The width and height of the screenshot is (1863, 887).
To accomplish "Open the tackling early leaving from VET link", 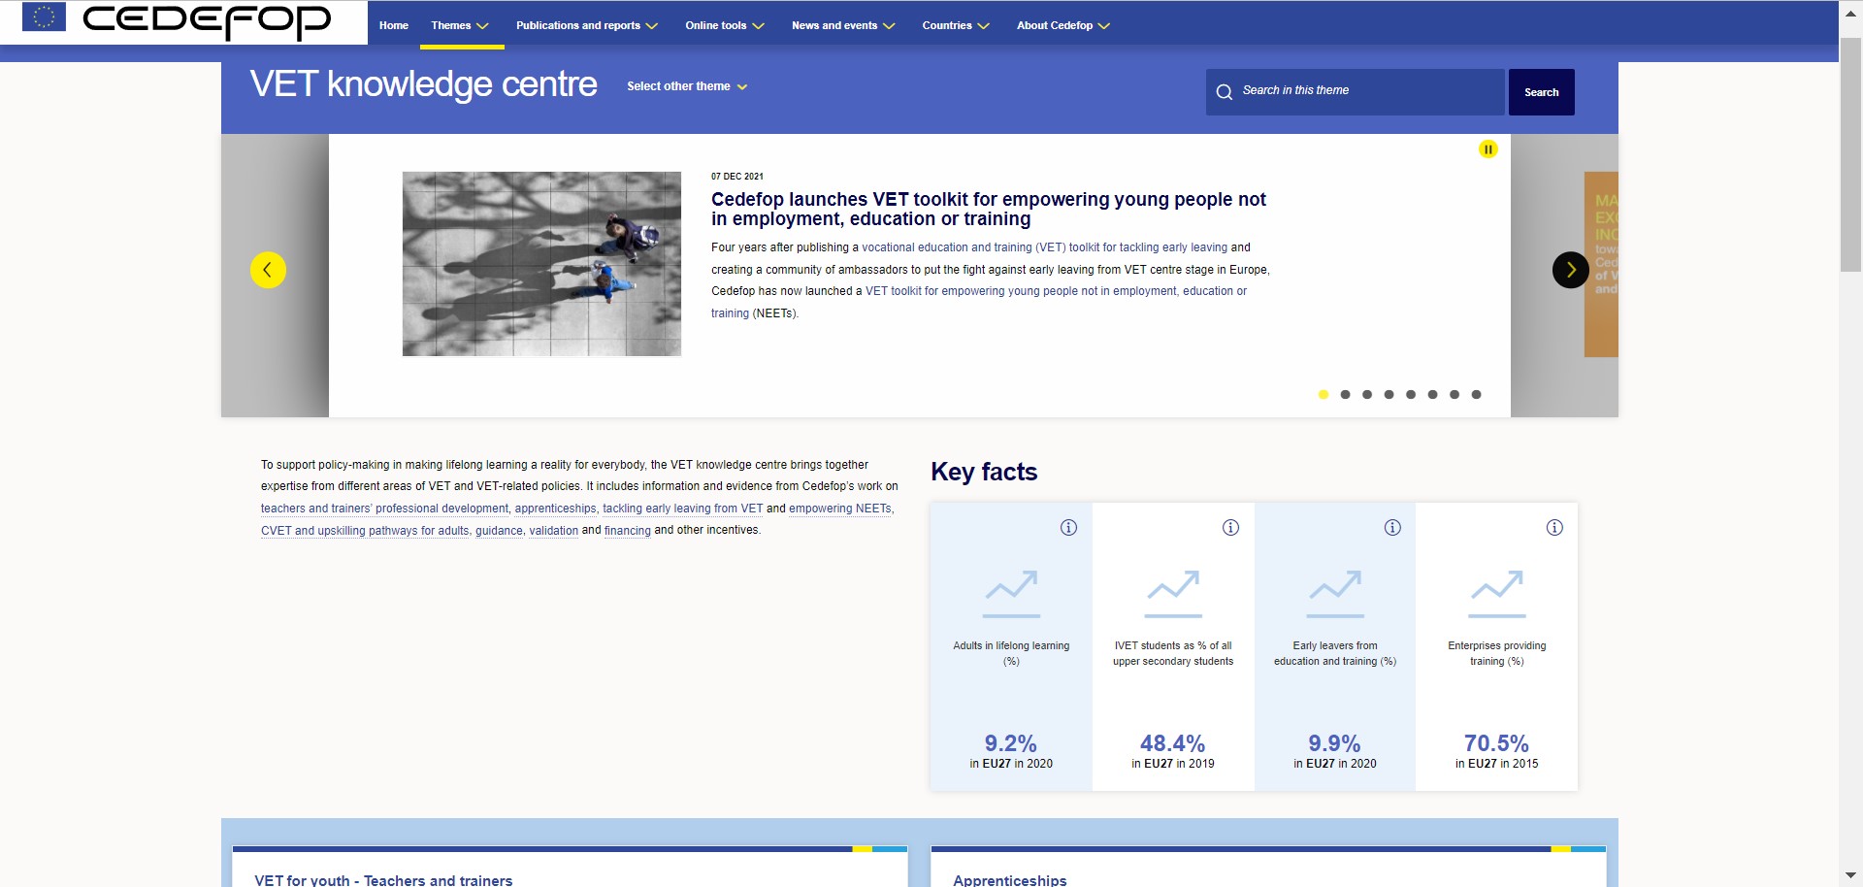I will 681,509.
